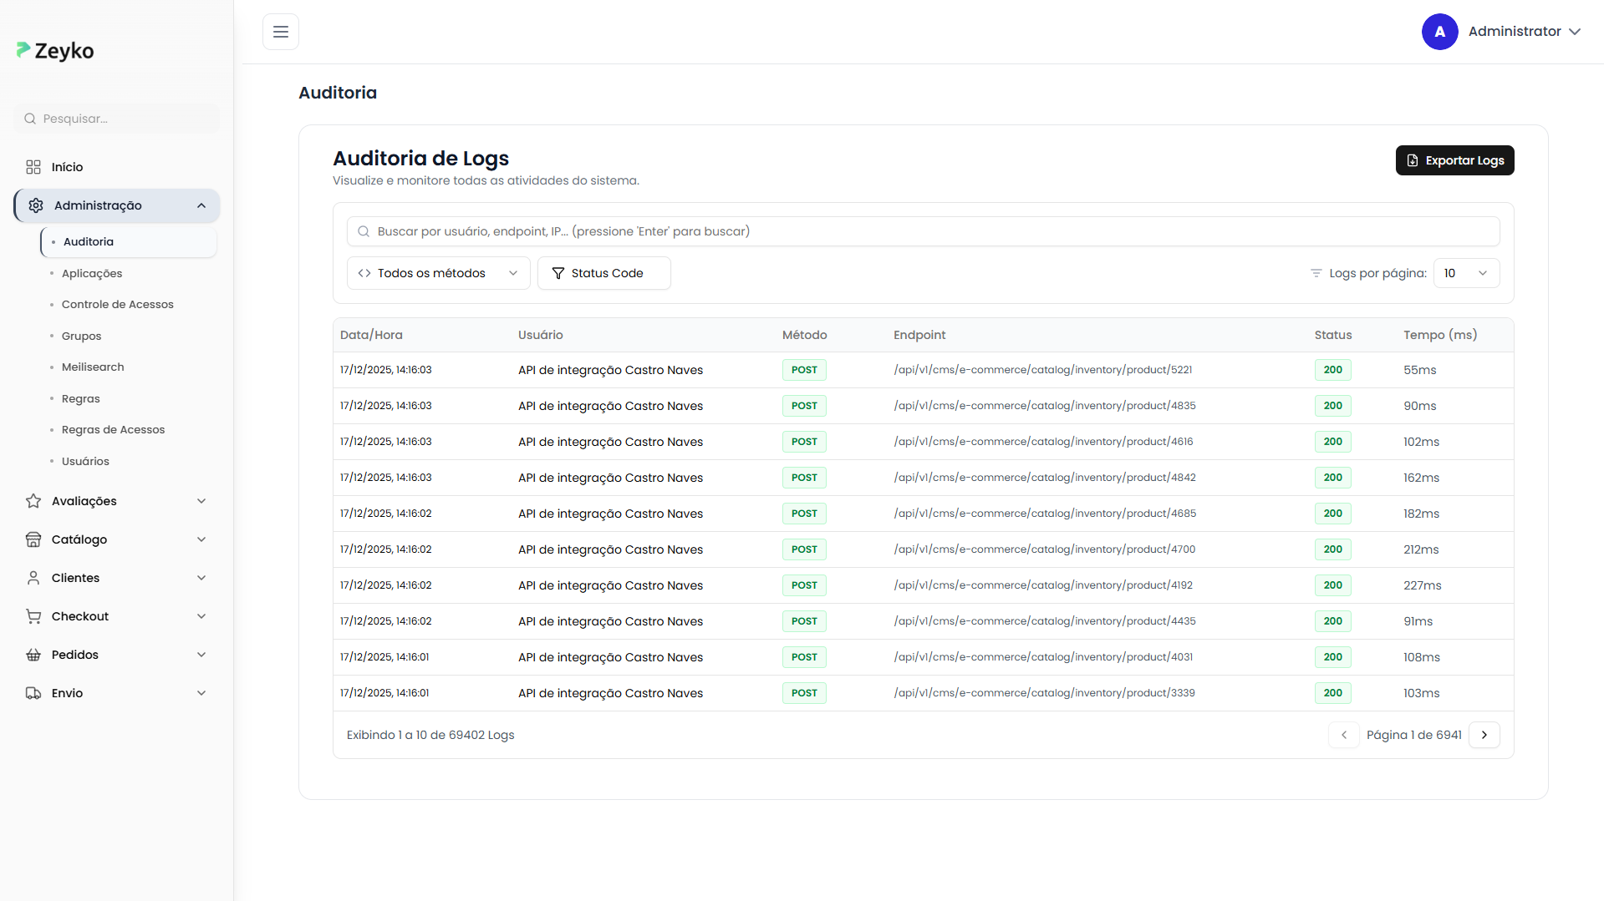Open the Usuários submenu item
1604x901 pixels.
click(85, 461)
